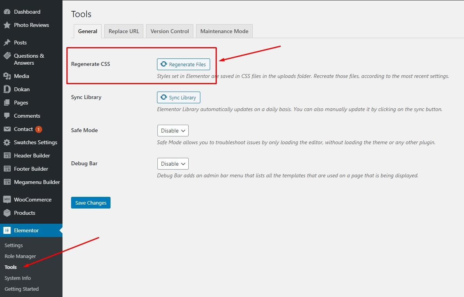
Task: Select the Maintenance Mode tab
Action: tap(224, 31)
